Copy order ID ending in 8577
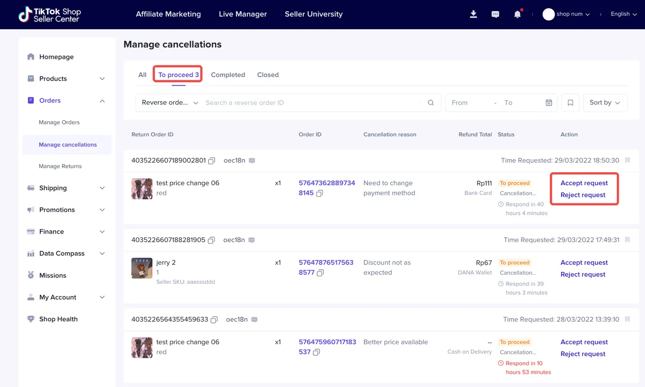Screen dimensions: 645x387 (320, 273)
